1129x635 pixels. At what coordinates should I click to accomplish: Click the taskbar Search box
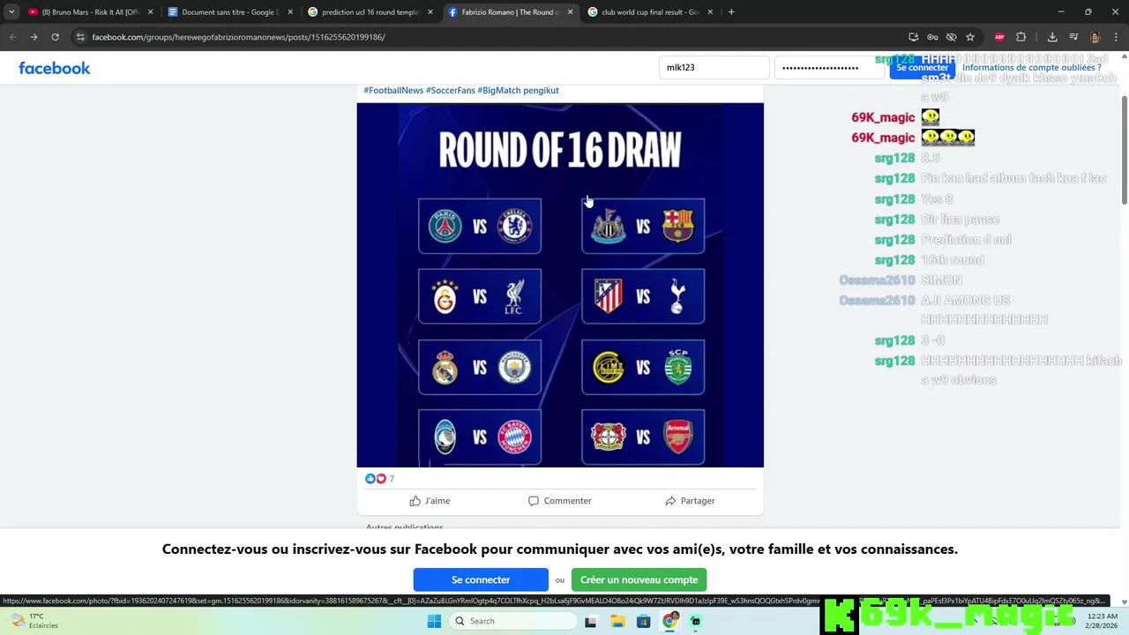coord(513,621)
